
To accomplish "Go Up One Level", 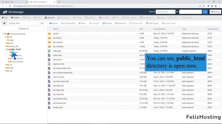I will (x=68, y=23).
